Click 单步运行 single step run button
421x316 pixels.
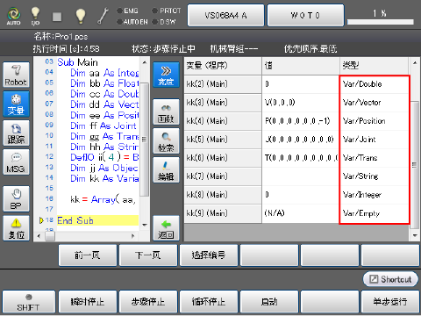click(x=390, y=302)
